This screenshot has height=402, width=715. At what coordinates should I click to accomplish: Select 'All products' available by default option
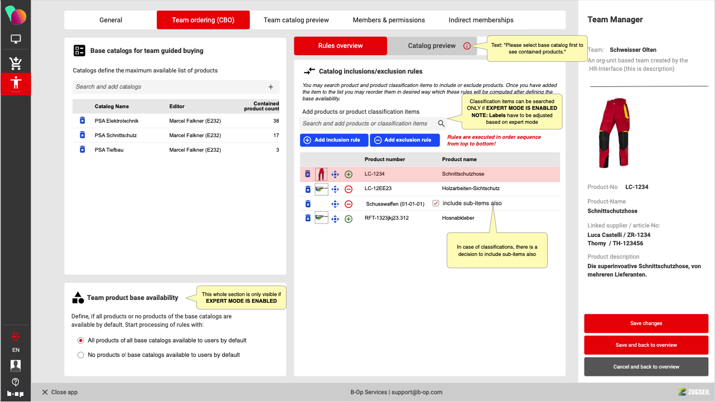[81, 340]
